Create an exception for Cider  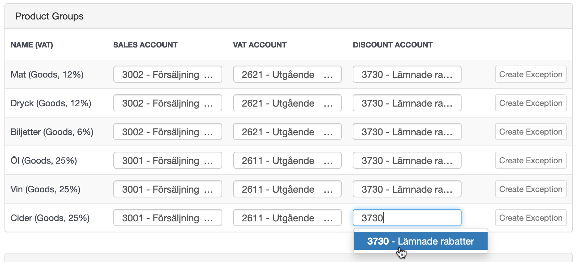coord(531,218)
